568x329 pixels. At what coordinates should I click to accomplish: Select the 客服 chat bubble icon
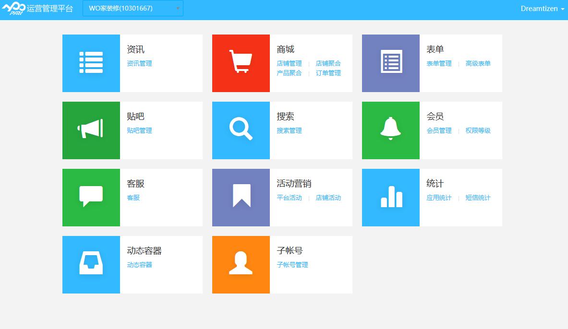pos(91,197)
